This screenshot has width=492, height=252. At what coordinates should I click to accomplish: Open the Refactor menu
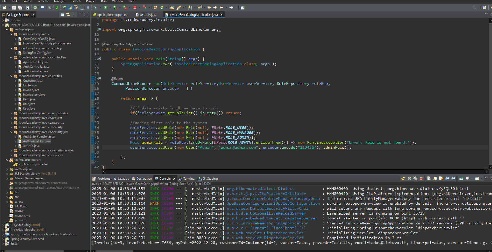coord(43,2)
